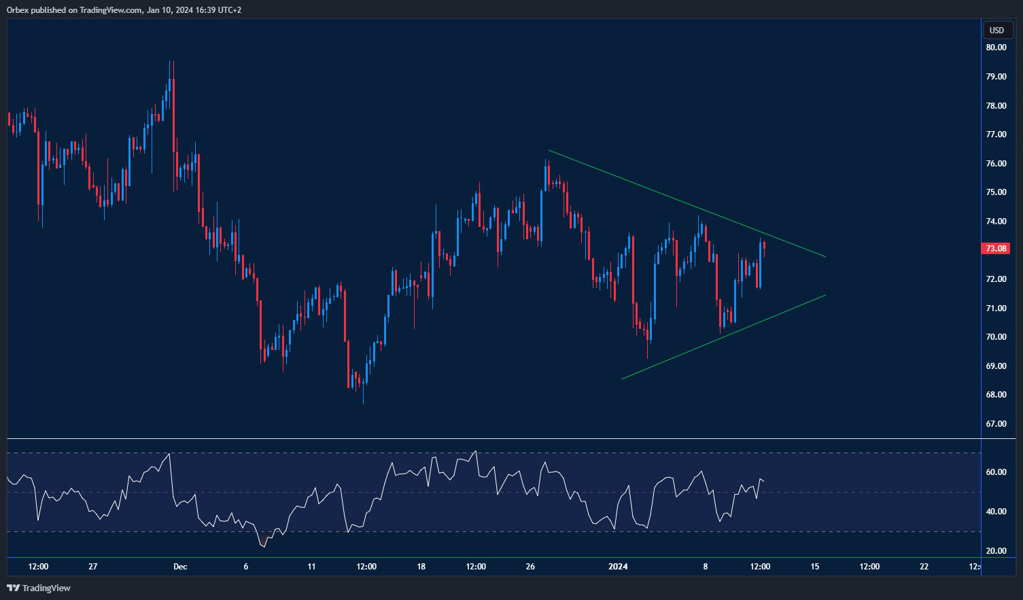Click the 18 date label on time axis
1023x600 pixels.
click(421, 567)
